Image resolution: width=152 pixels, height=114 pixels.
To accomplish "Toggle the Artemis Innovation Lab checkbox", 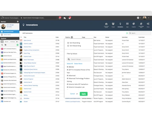I will [67, 87].
